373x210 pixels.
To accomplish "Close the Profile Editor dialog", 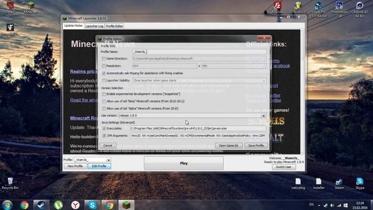I will pos(264,38).
